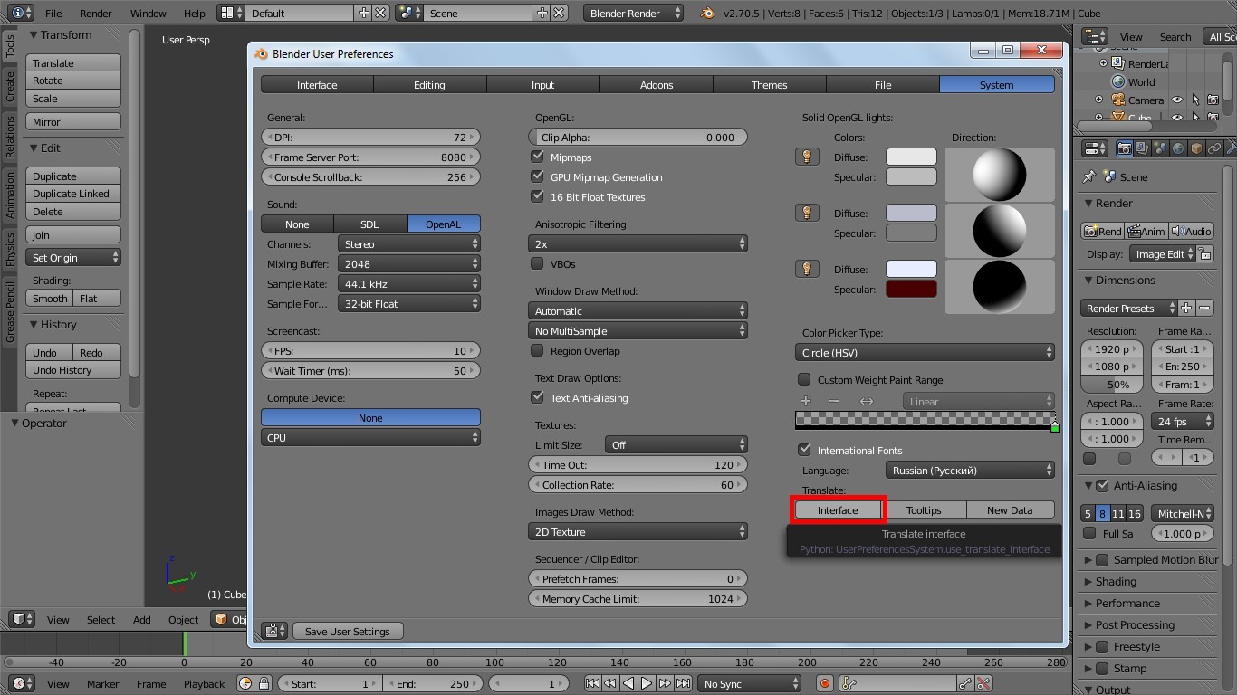Image resolution: width=1237 pixels, height=695 pixels.
Task: Select the active Render properties camera icon
Action: point(1124,148)
